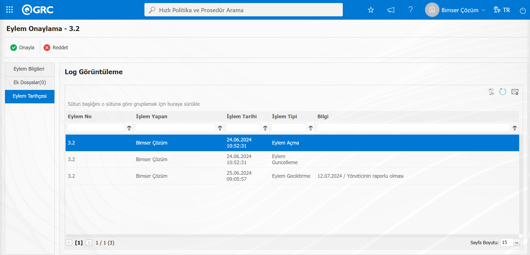Open favorites star icon
The width and height of the screenshot is (530, 255).
click(x=371, y=10)
